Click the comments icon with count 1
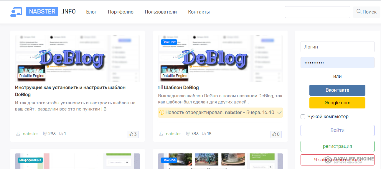381x169 pixels. click(x=61, y=134)
